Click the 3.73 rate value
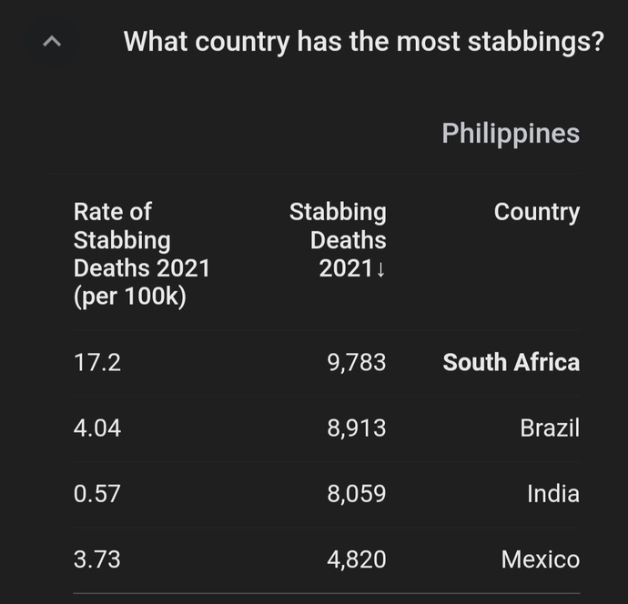This screenshot has width=628, height=604. coord(96,559)
